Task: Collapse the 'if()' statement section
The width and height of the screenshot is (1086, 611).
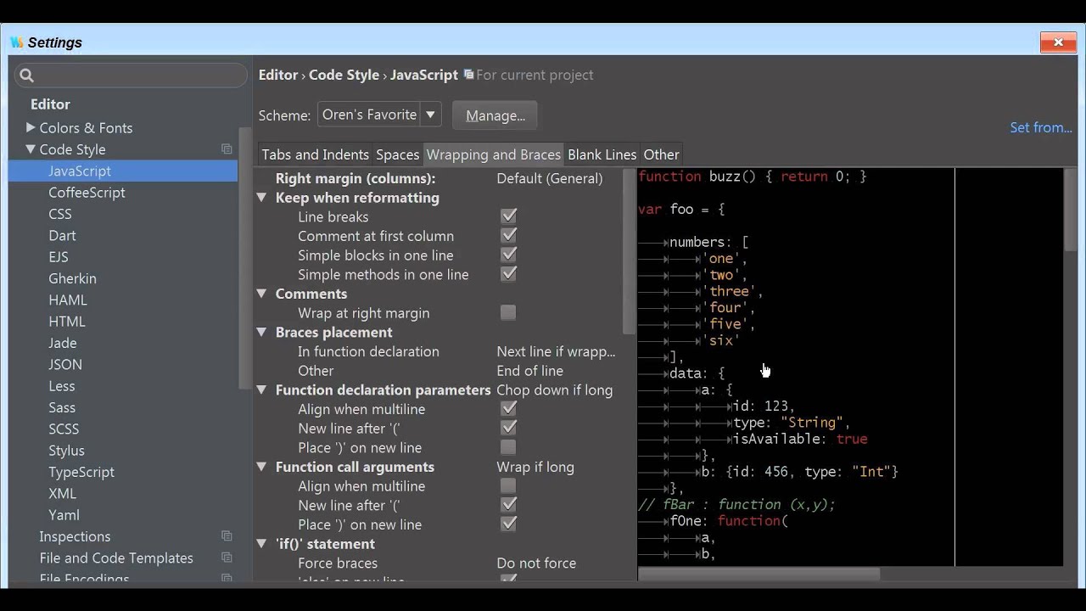Action: click(262, 544)
